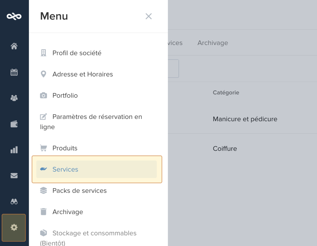Open the calendar from the sidebar
The image size is (317, 246).
[x=14, y=72]
